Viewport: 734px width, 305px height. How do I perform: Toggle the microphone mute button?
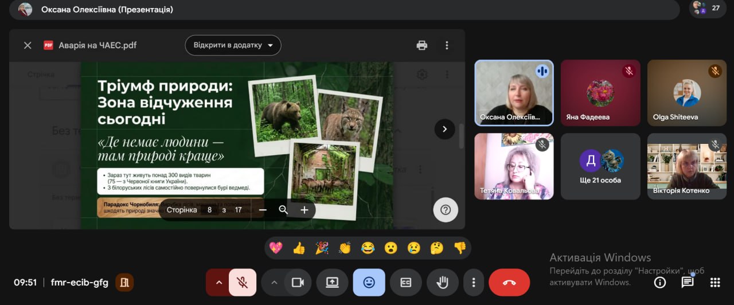tap(243, 282)
